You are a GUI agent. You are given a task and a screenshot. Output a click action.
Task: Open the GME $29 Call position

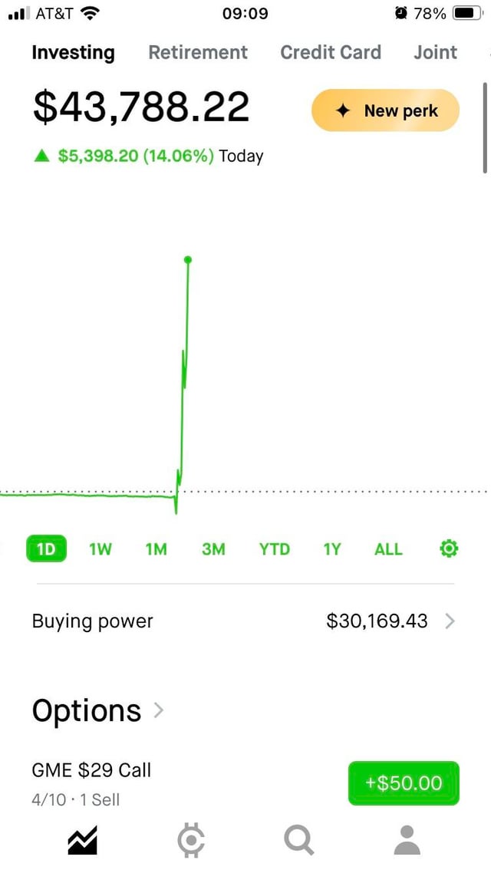coord(91,770)
